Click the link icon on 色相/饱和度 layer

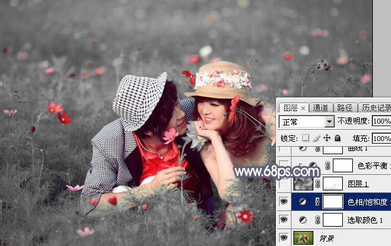coord(317,202)
